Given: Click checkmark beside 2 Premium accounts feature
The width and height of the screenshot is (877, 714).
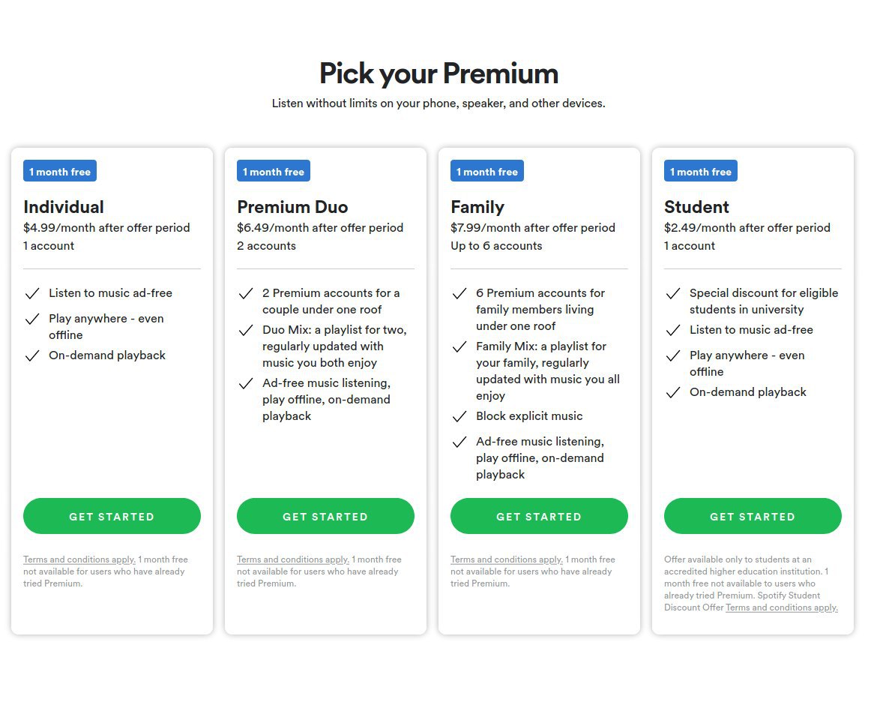Looking at the screenshot, I should [x=246, y=293].
